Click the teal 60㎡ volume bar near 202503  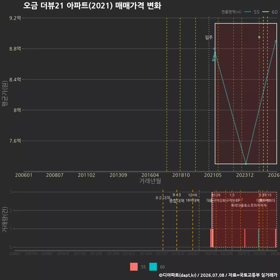(x=259, y=238)
